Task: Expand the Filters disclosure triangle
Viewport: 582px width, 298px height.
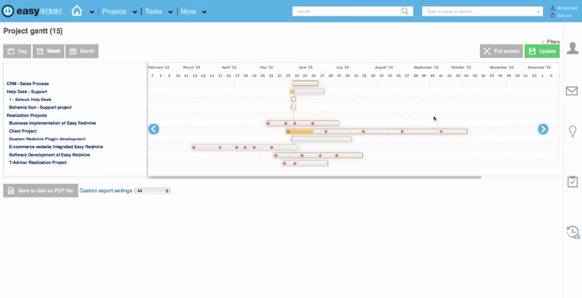Action: 544,42
